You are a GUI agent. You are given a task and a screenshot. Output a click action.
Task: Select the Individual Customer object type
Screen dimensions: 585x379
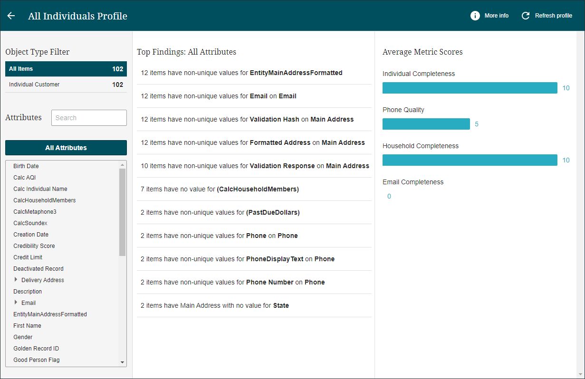tap(66, 85)
